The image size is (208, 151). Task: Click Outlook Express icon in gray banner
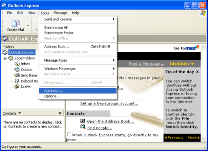tap(5, 38)
